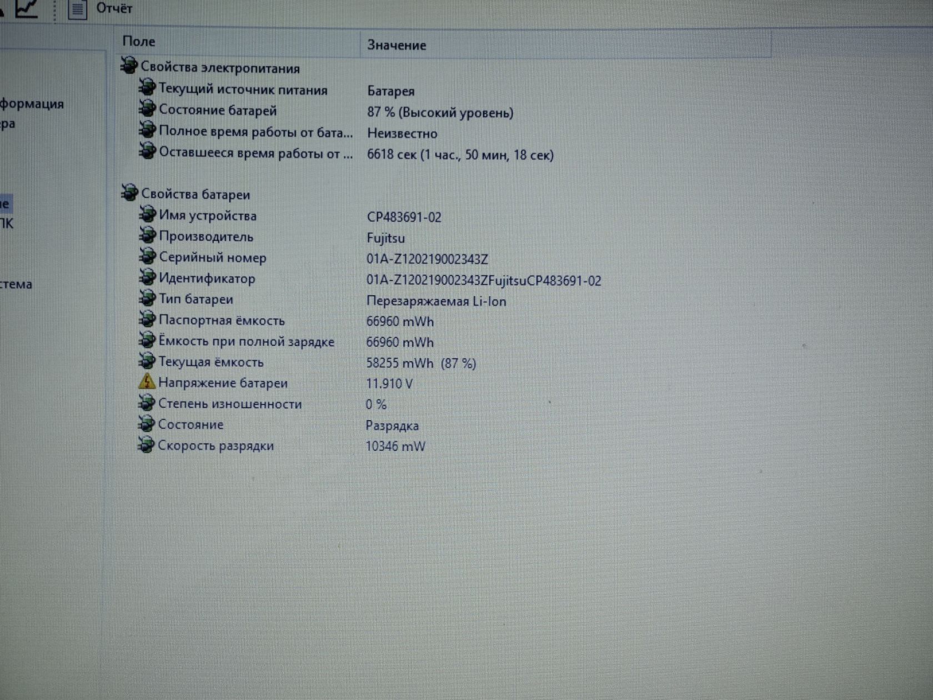Select the Производитель field

point(206,237)
